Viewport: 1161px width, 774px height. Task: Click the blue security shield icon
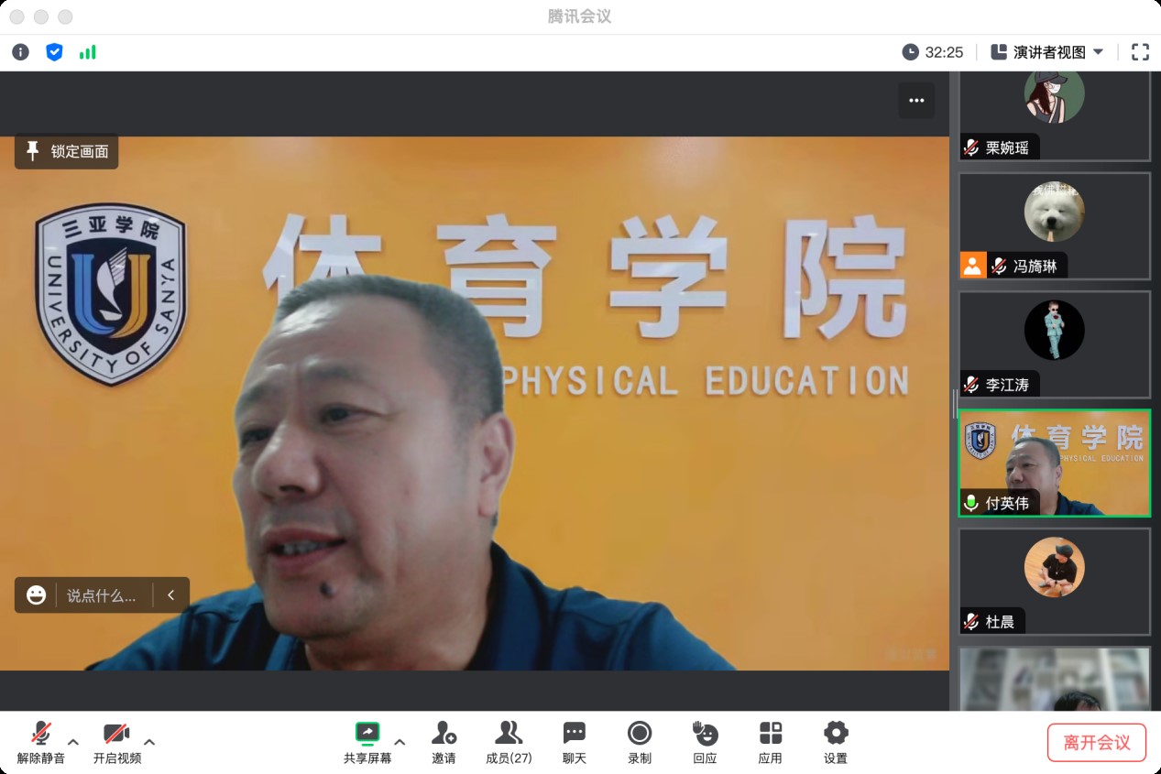[x=54, y=52]
